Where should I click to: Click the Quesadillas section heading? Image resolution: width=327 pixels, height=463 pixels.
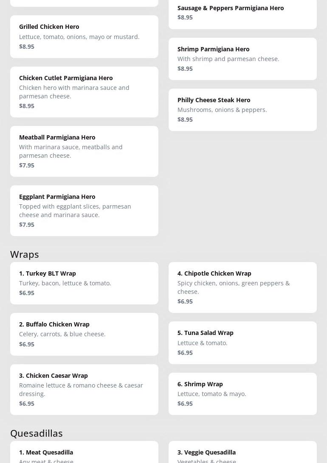[37, 433]
